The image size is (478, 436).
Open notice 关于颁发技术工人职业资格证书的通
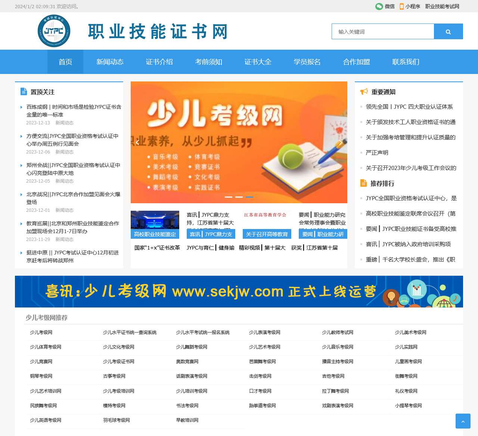[411, 122]
